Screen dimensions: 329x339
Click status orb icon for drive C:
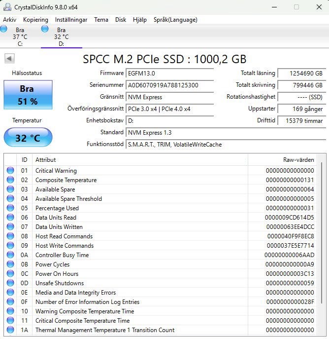pos(4,29)
